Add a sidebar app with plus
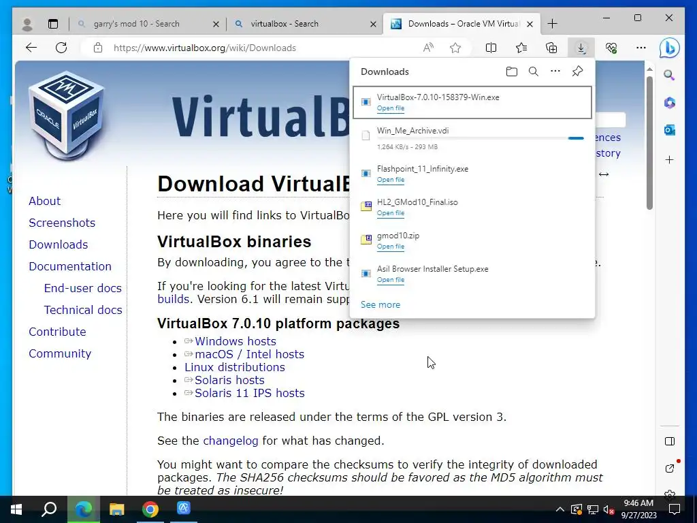The height and width of the screenshot is (523, 697). [x=670, y=159]
